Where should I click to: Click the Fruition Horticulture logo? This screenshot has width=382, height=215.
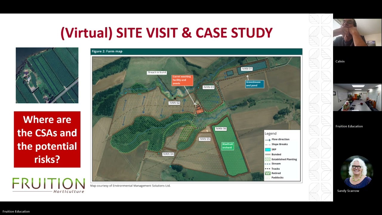coord(48,185)
